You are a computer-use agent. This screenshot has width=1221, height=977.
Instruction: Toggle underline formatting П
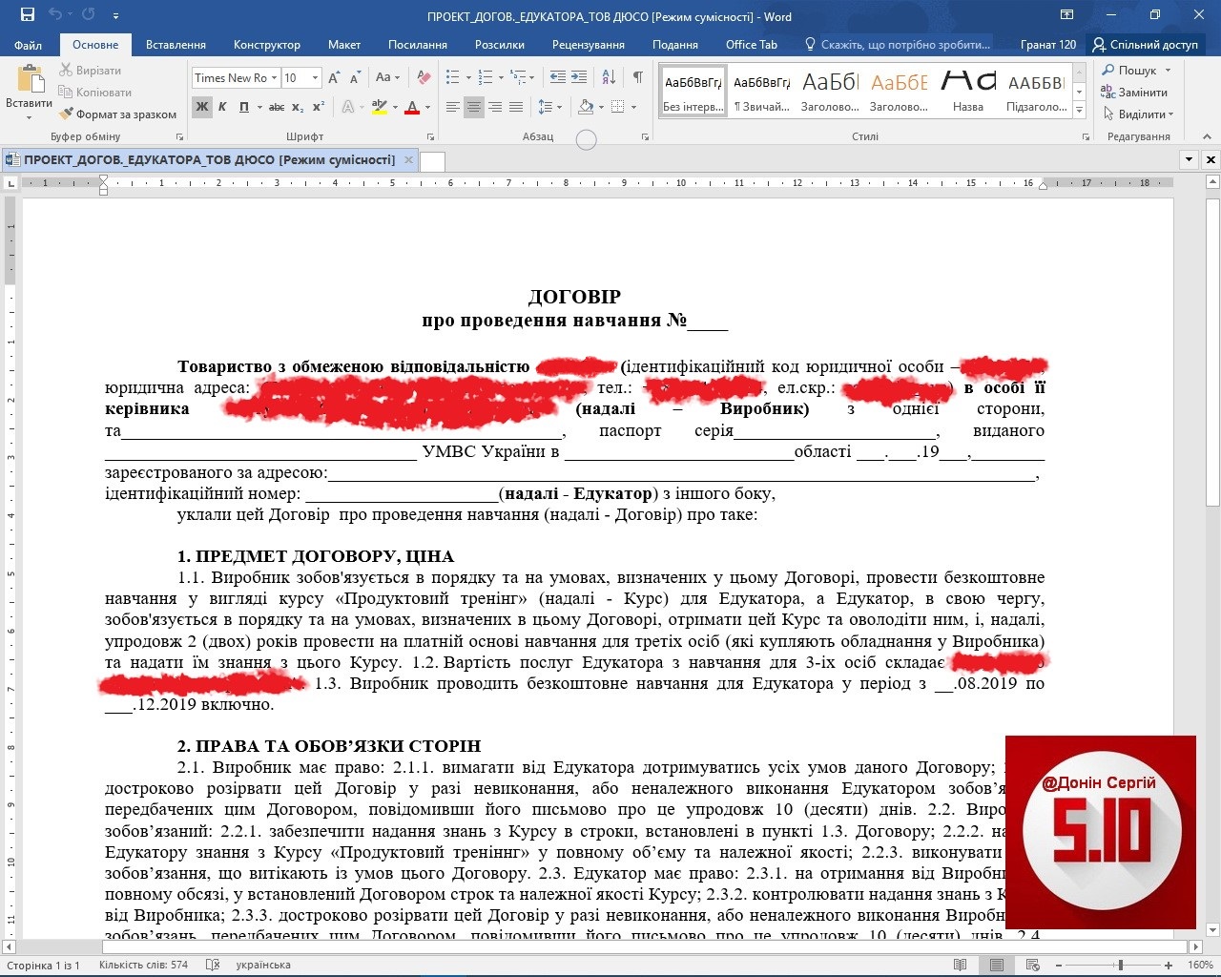(x=243, y=107)
